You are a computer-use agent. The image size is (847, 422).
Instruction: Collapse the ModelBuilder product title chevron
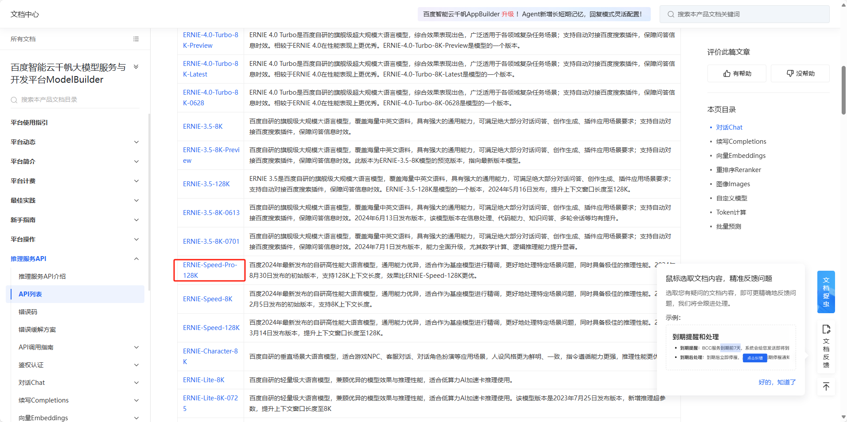(x=136, y=67)
